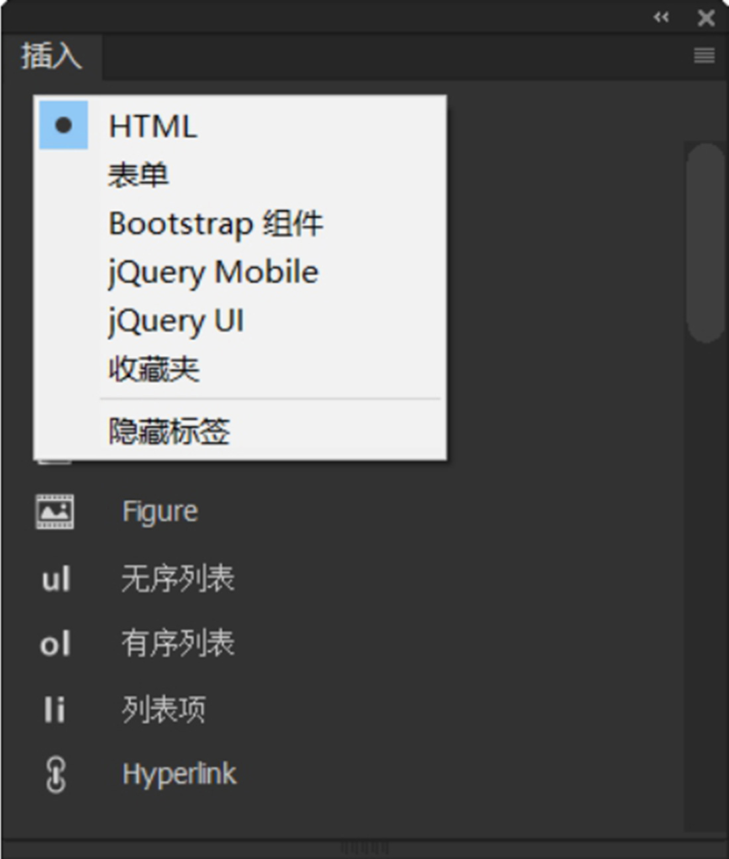Click 有序列表 label
Image resolution: width=729 pixels, height=859 pixels.
point(178,643)
